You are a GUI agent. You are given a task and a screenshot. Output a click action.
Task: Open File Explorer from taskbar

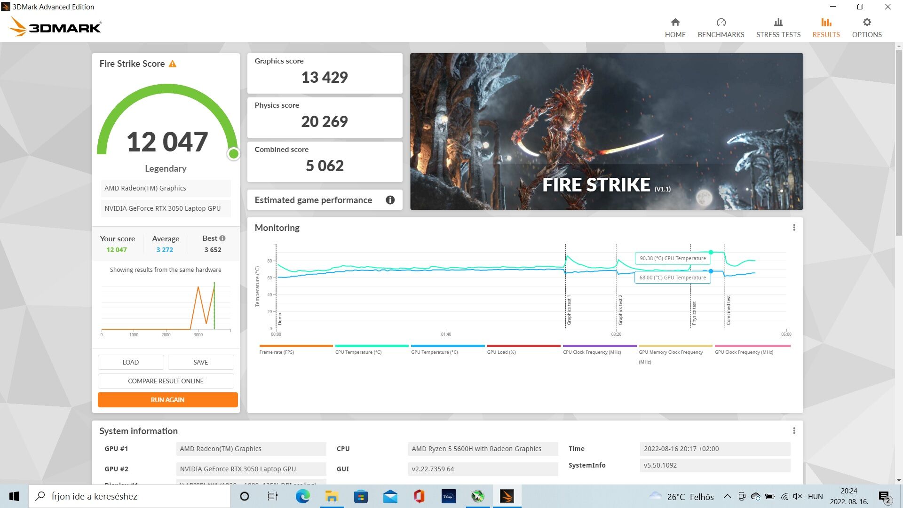click(x=332, y=496)
